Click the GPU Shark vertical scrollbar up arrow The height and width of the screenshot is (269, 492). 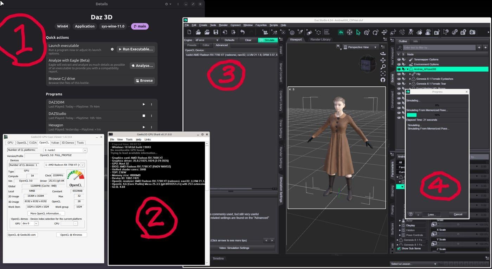207,144
